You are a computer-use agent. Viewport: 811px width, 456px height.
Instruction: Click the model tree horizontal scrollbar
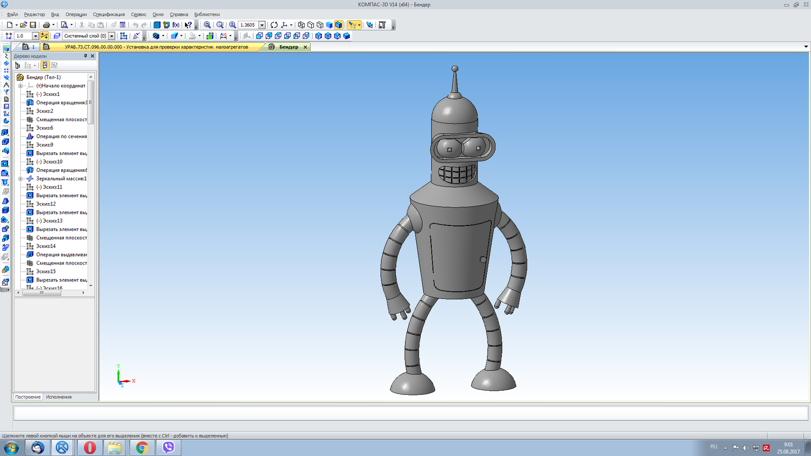tap(42, 293)
